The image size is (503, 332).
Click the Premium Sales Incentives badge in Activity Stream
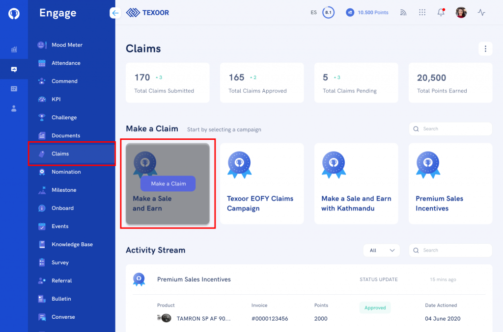tap(139, 279)
